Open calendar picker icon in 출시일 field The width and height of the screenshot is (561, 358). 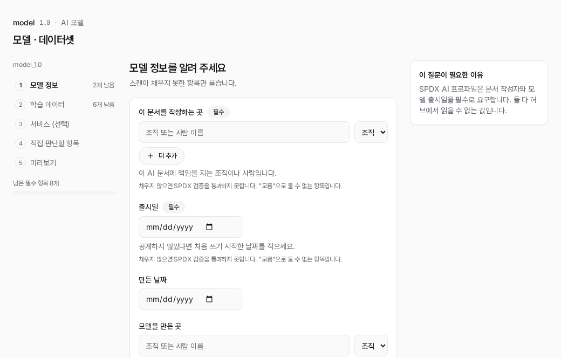[x=209, y=227]
